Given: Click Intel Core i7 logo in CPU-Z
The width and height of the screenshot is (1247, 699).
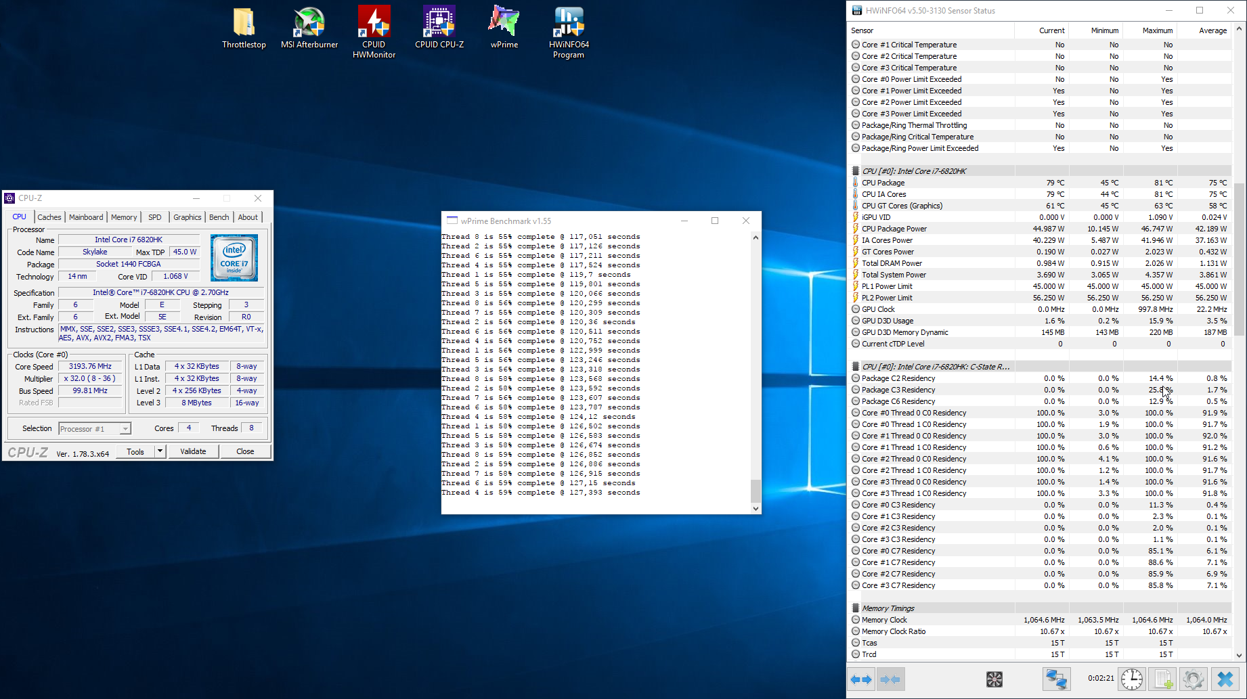Looking at the screenshot, I should coord(234,258).
